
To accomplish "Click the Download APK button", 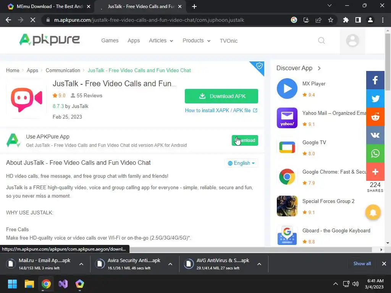I will [x=221, y=96].
